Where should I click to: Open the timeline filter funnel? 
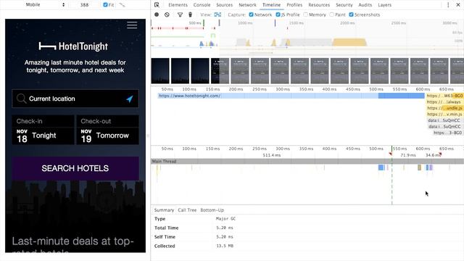[180, 14]
